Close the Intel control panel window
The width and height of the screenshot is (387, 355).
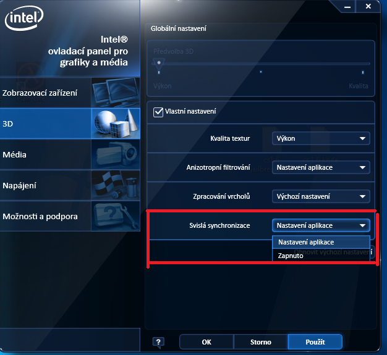tap(368, 6)
